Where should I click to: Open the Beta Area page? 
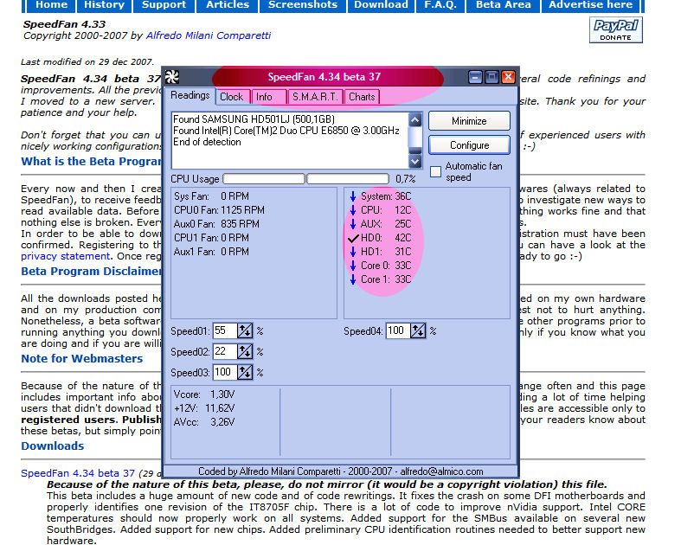(x=504, y=5)
